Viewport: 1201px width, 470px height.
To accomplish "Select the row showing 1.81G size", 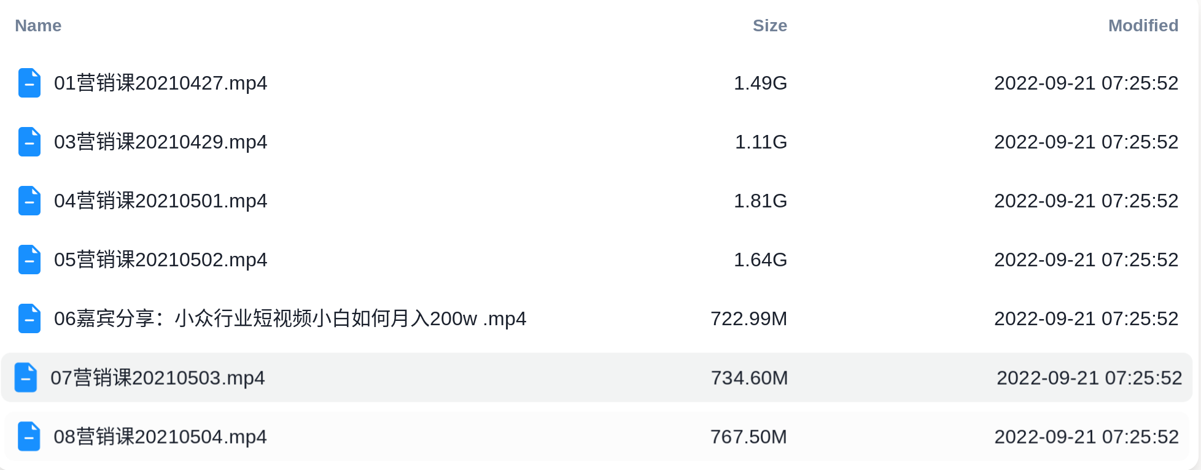I will pyautogui.click(x=598, y=201).
